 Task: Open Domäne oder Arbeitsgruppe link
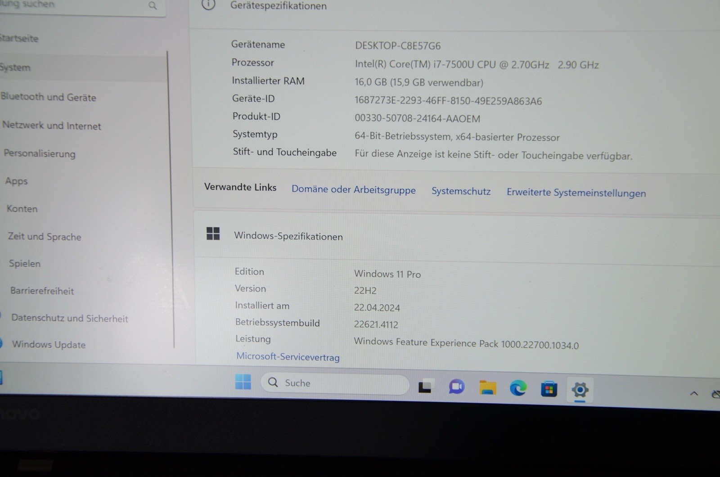pyautogui.click(x=353, y=189)
